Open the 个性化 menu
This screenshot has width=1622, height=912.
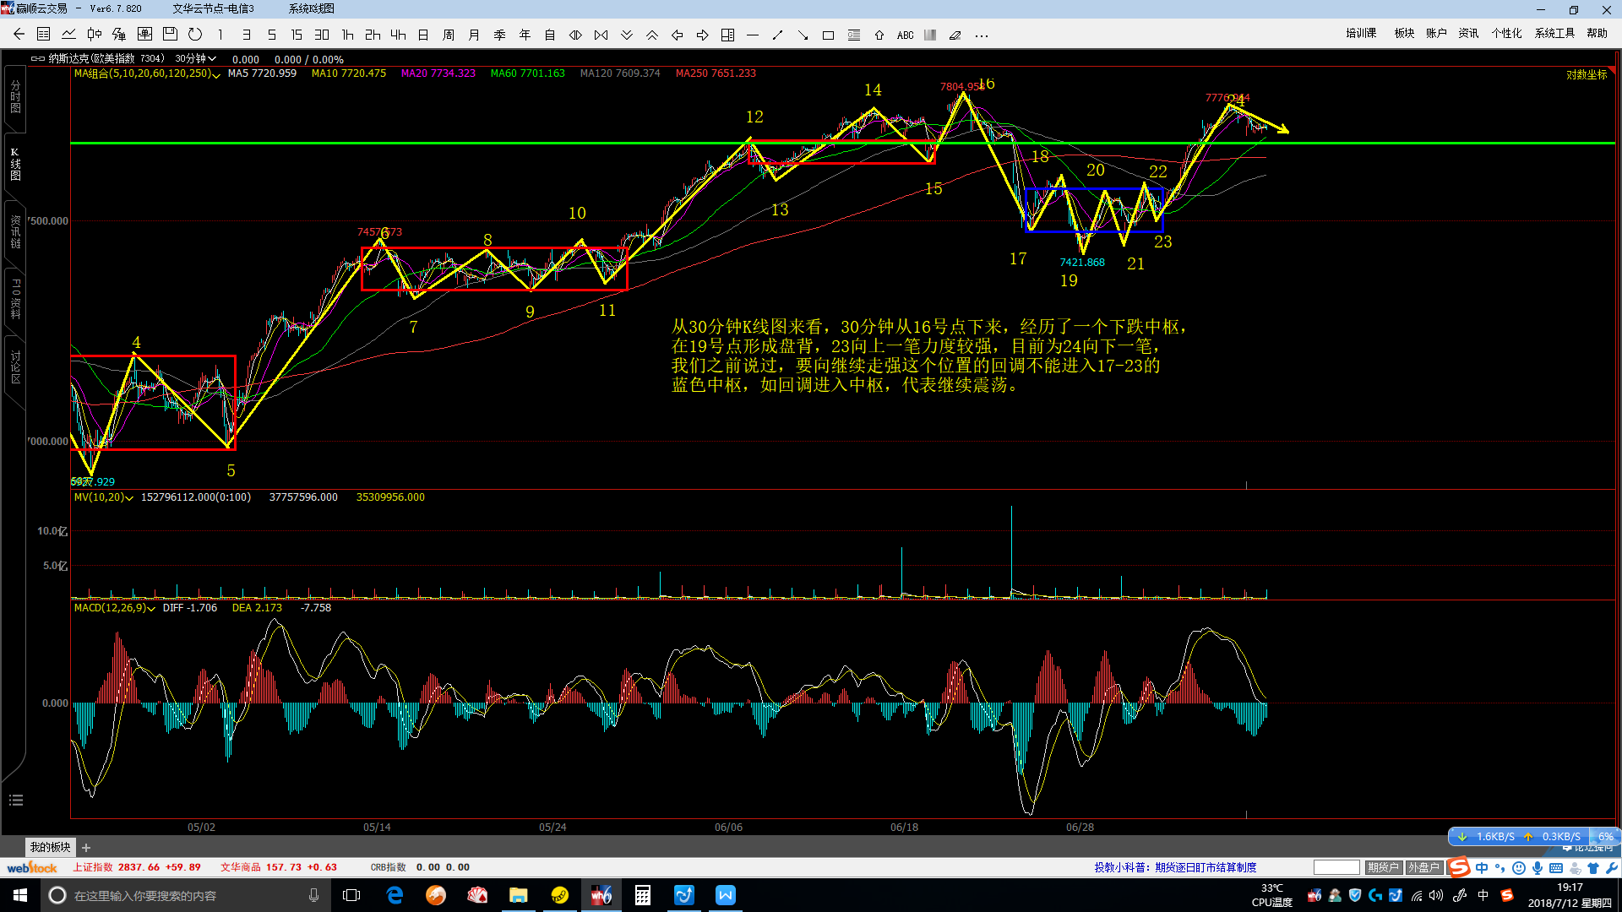pyautogui.click(x=1506, y=33)
